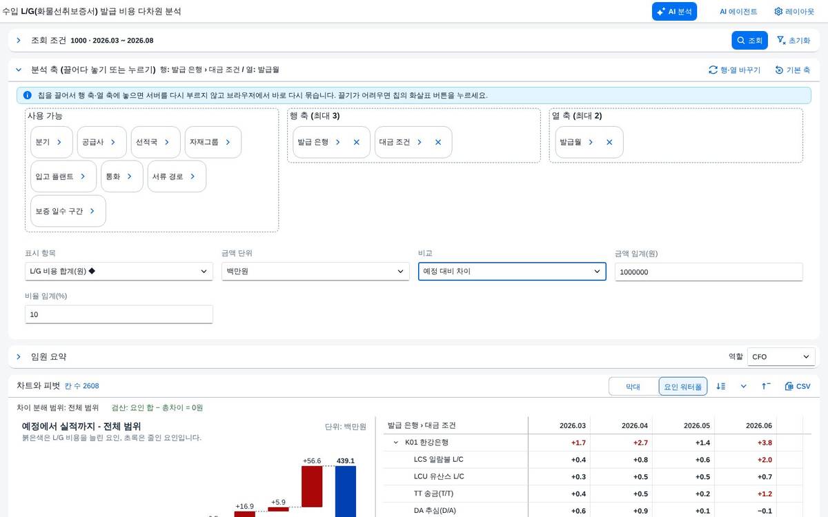Switch chart to 막대 view
The height and width of the screenshot is (517, 828).
point(633,387)
